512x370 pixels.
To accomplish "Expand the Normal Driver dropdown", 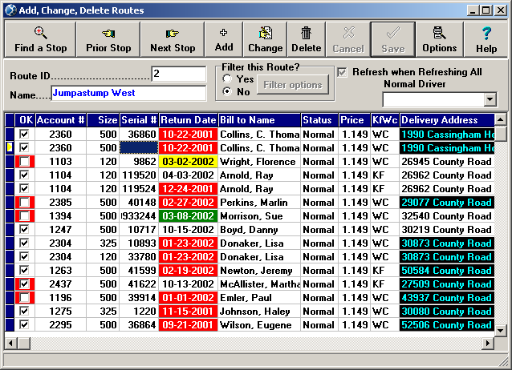I will [x=490, y=99].
